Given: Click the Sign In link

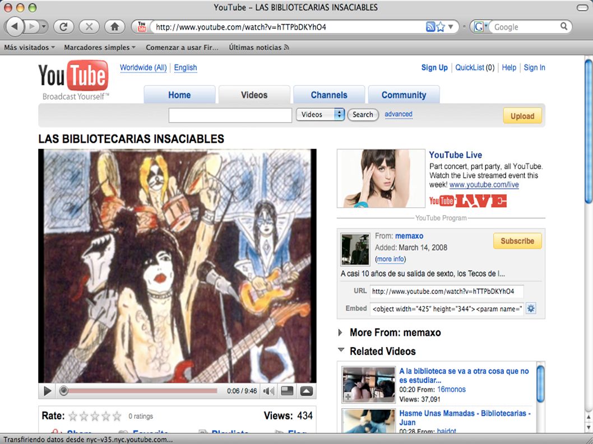Looking at the screenshot, I should (534, 68).
